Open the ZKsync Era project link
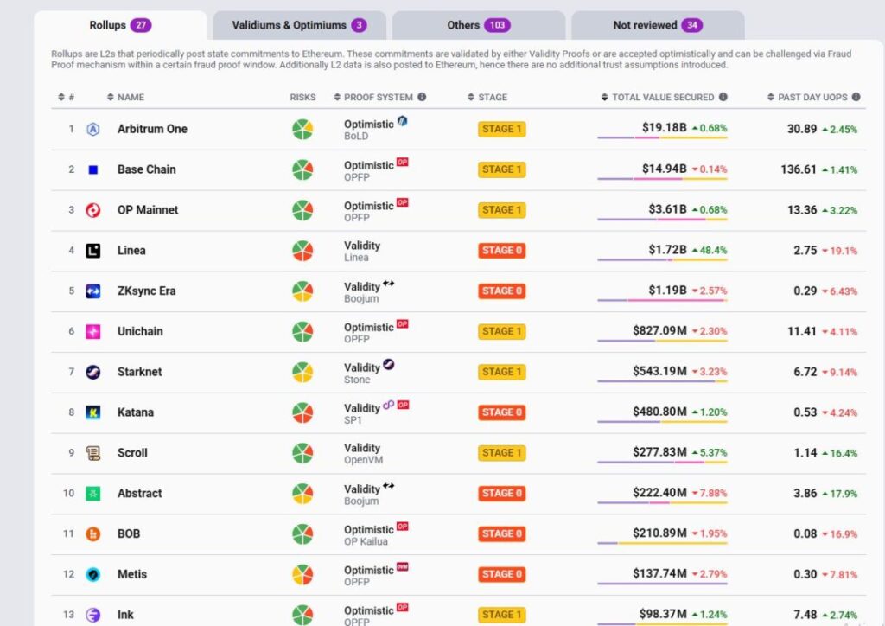This screenshot has height=626, width=885. tap(147, 291)
